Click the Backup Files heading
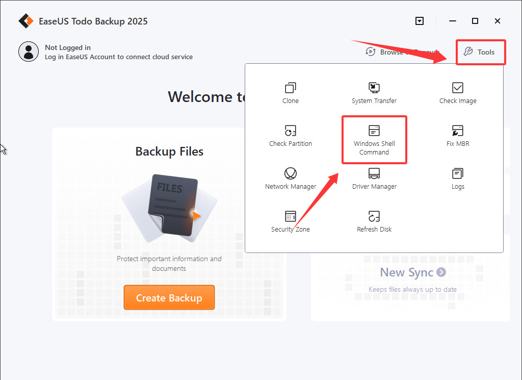522x380 pixels. 169,151
